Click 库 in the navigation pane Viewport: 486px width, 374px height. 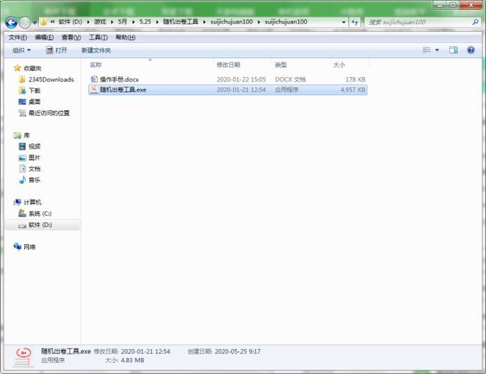click(x=26, y=135)
